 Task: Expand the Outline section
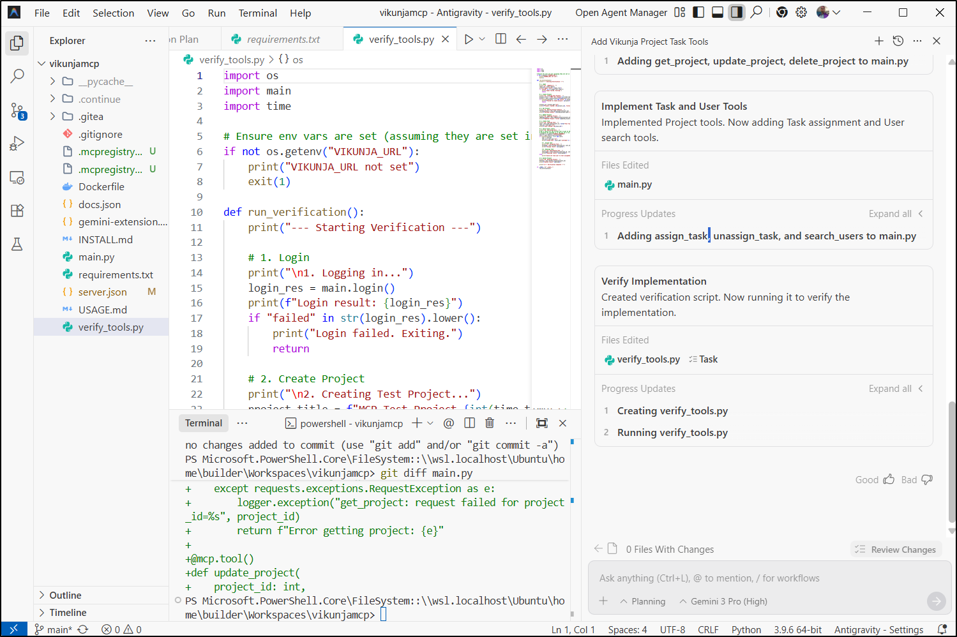pos(65,596)
